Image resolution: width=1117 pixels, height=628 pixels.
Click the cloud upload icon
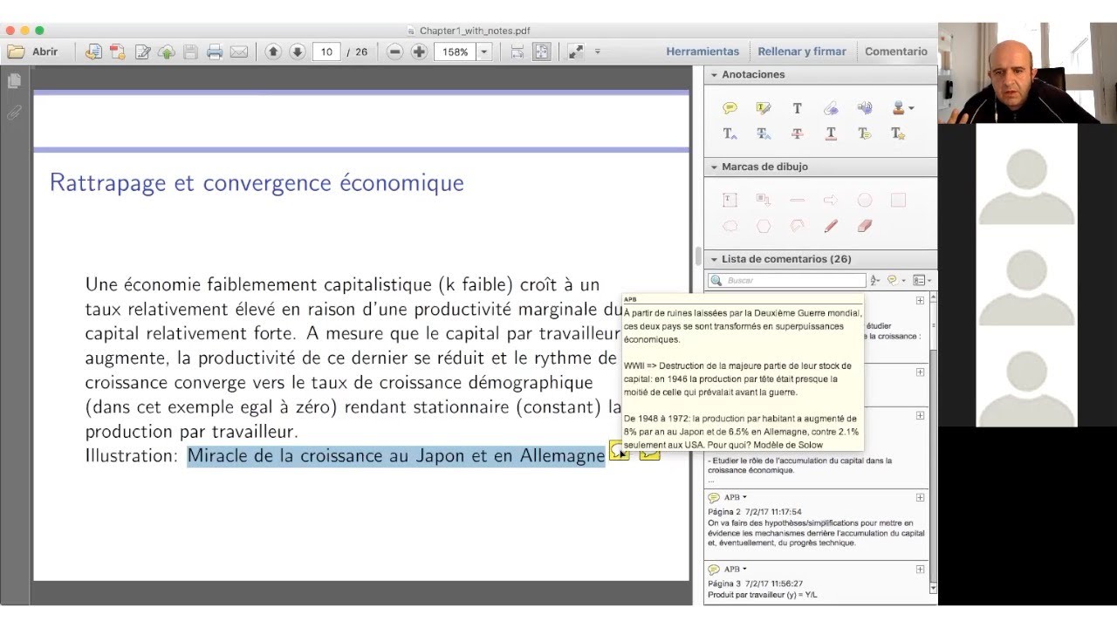coord(167,51)
